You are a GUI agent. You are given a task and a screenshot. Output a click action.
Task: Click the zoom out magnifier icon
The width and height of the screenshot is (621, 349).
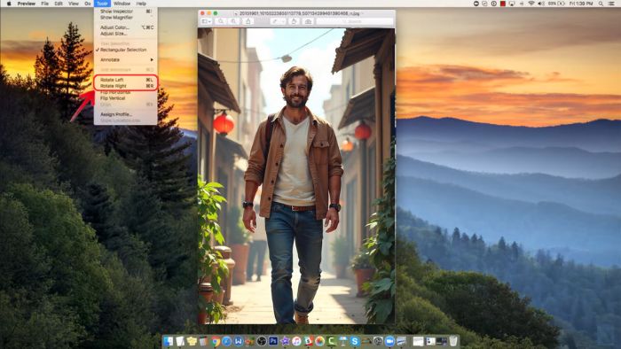tap(221, 21)
